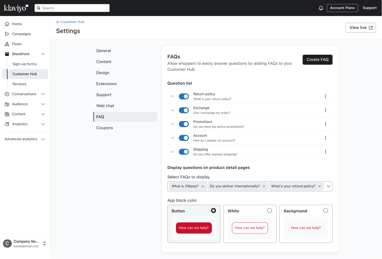The image size is (382, 259).
Task: Grab the Exchange drag handle
Action: click(172, 111)
